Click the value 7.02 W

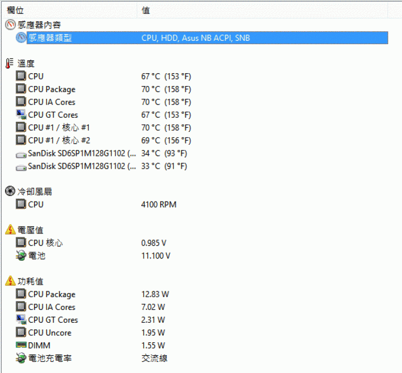point(153,307)
